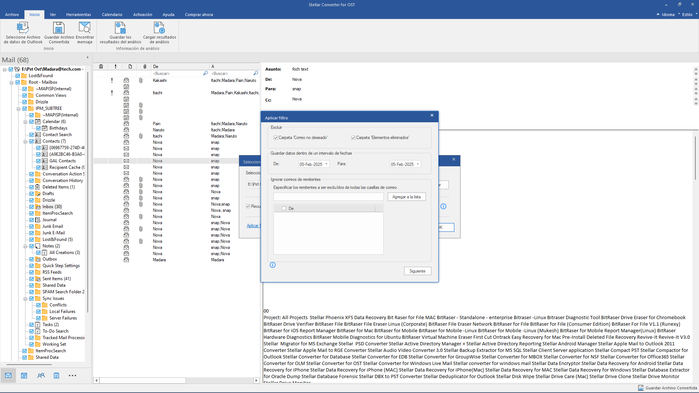Collapse IPM_SUBTREE tree node
This screenshot has height=393, width=699.
[18, 109]
